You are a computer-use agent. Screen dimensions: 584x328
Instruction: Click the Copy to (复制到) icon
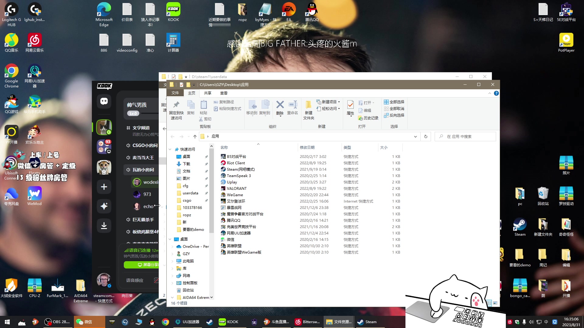pos(265,105)
